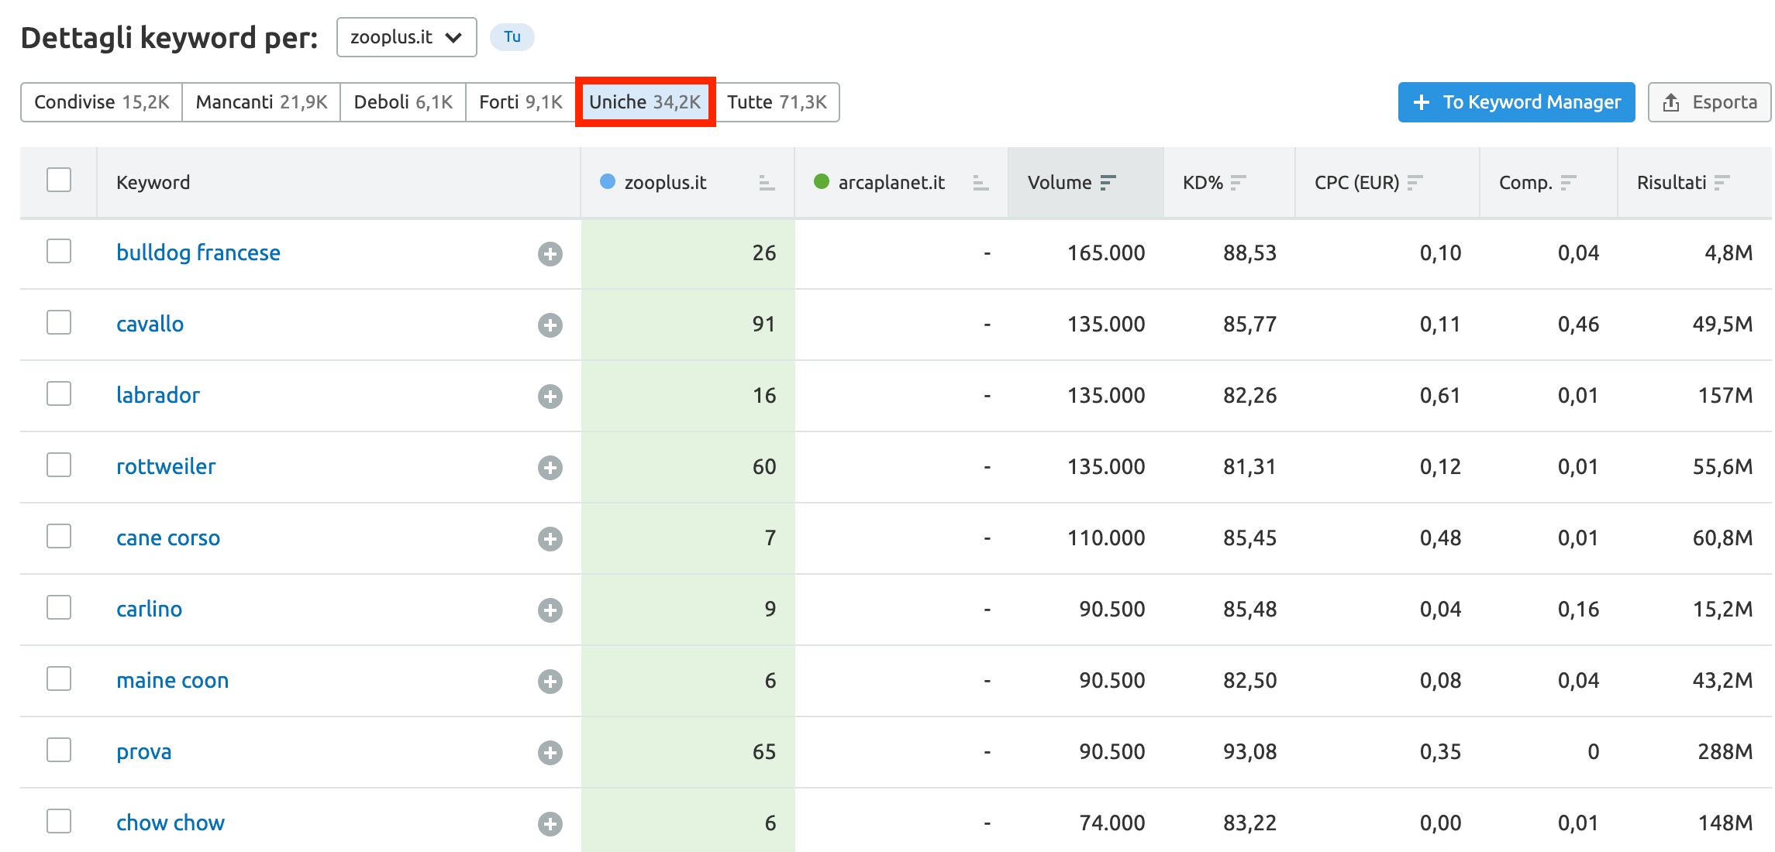Image resolution: width=1775 pixels, height=852 pixels.
Task: Check the cane corso row checkbox
Action: coord(59,536)
